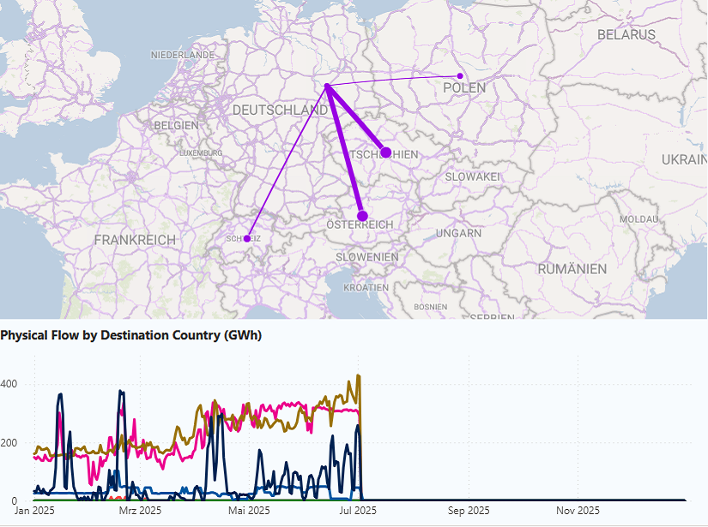Click the BELARUS map label
The height and width of the screenshot is (527, 708).
[x=626, y=35]
